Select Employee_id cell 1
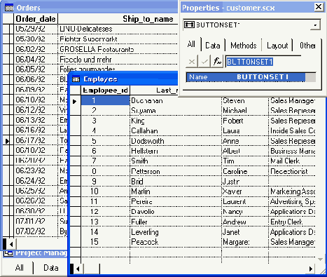The width and height of the screenshot is (327, 277). [105, 100]
